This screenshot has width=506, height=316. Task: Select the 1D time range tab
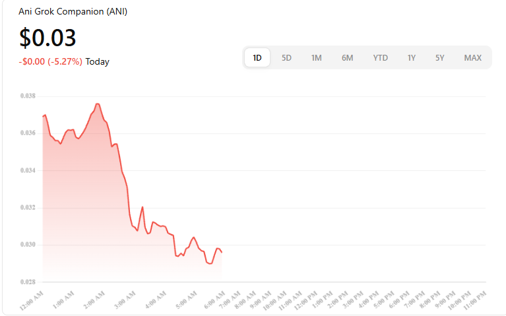[257, 58]
